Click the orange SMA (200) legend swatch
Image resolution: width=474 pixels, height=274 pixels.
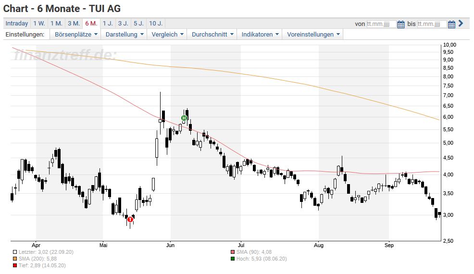pos(15,259)
